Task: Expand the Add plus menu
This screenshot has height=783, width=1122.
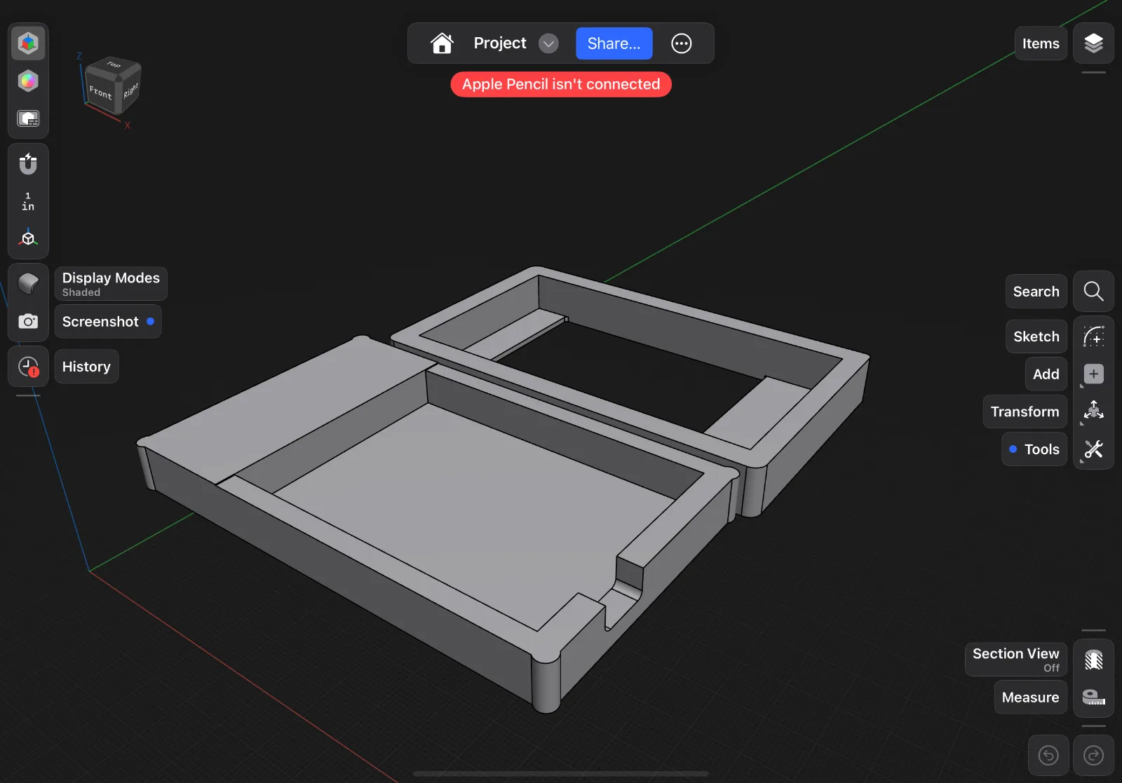Action: pyautogui.click(x=1093, y=374)
